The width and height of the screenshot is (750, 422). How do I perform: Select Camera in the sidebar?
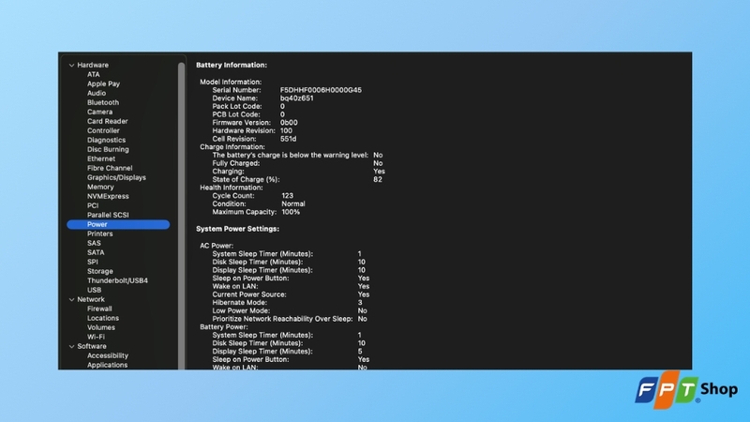[99, 112]
